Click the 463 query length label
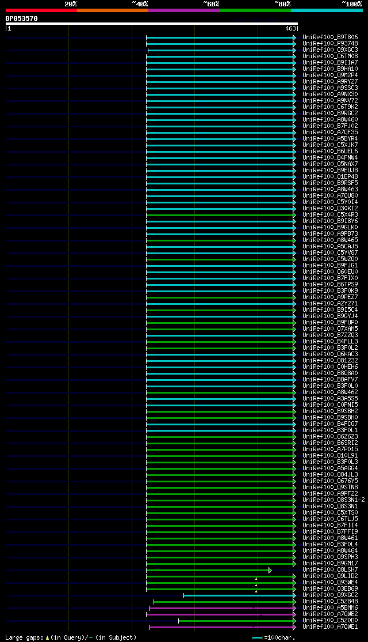This screenshot has width=368, height=642. coord(290,29)
